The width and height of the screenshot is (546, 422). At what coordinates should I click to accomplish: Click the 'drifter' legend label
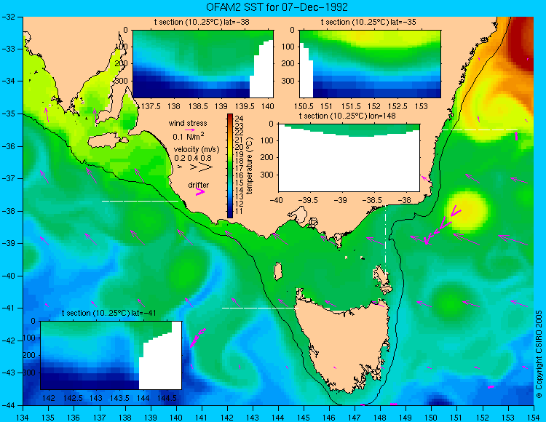click(x=199, y=185)
